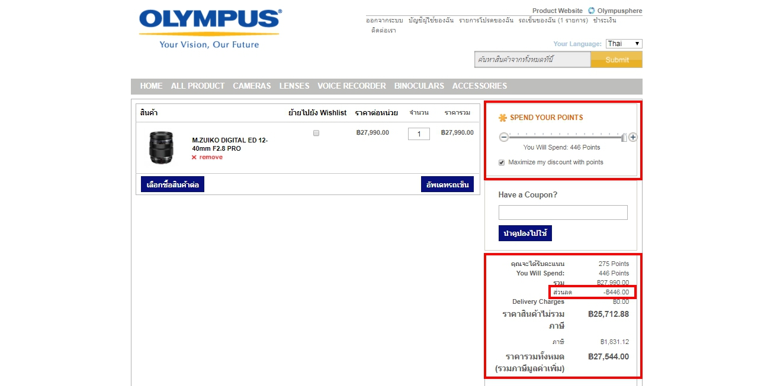Click the You Will Spend: 446 Points text under slider

coord(561,147)
